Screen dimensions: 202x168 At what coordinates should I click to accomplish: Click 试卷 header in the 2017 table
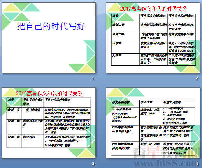[125, 18]
